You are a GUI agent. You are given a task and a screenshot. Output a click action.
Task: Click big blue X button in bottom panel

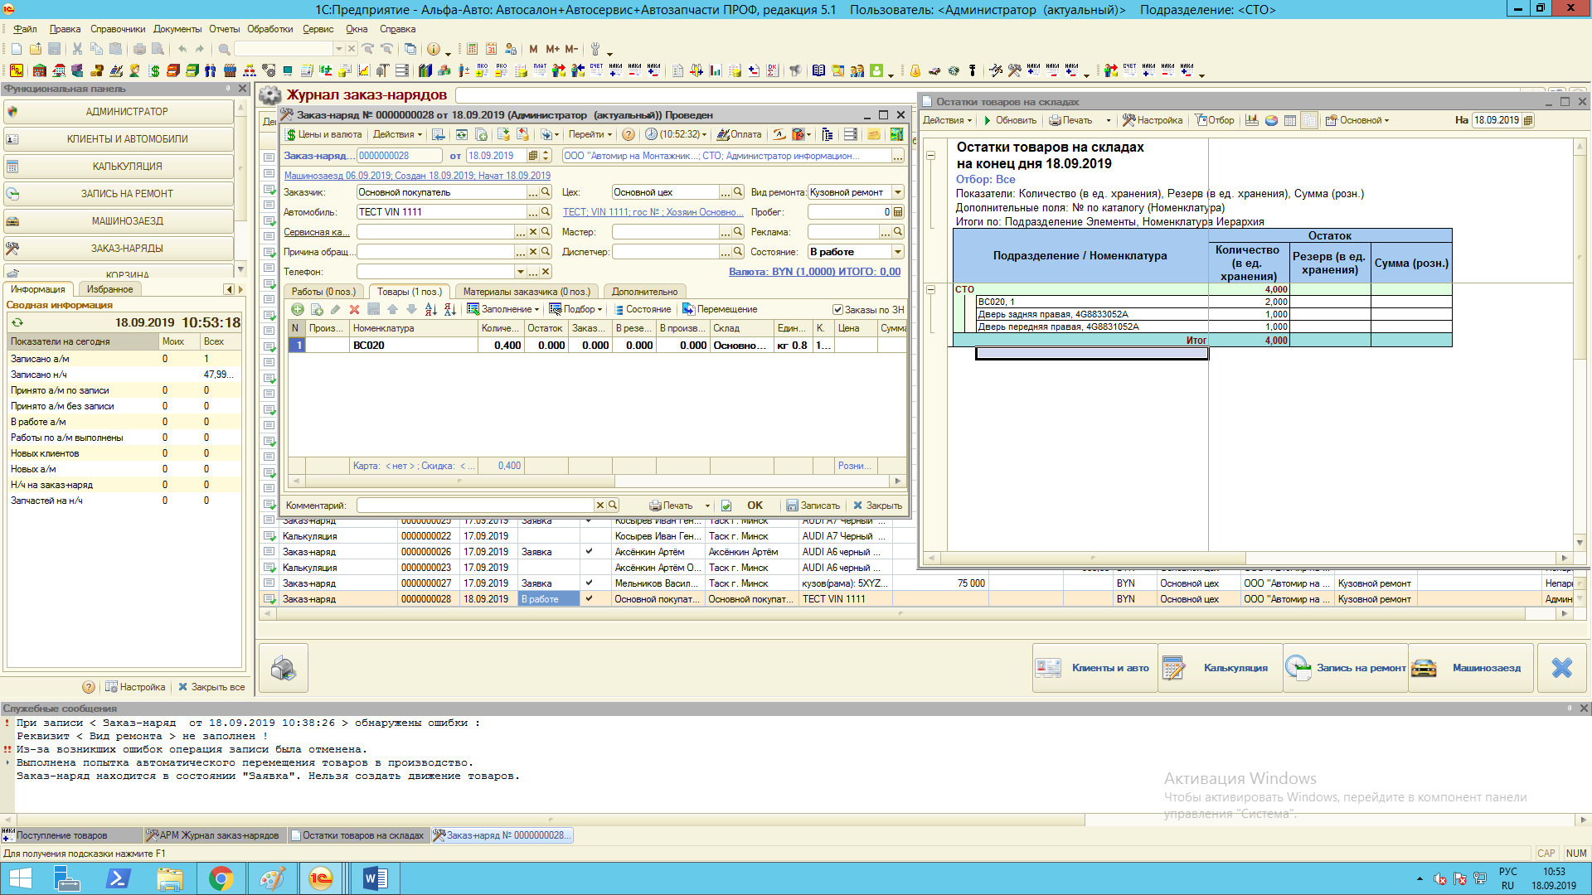[x=1562, y=668]
